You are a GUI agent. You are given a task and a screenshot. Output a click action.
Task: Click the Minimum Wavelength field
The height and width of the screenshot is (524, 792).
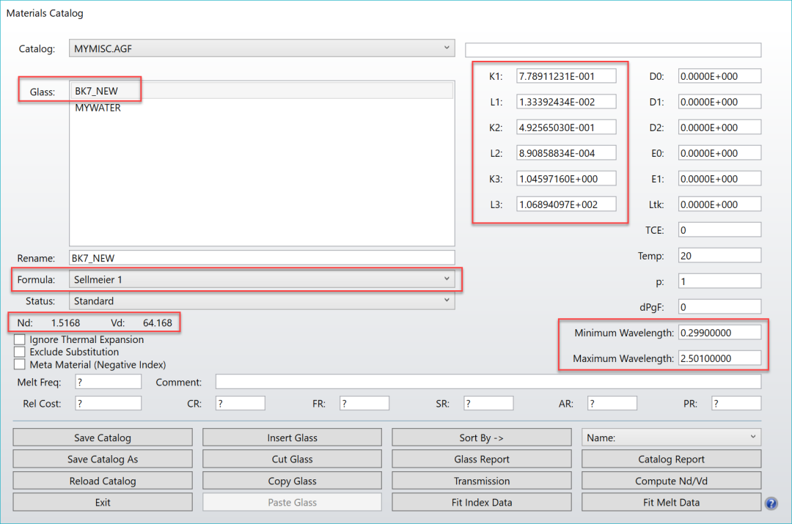719,333
